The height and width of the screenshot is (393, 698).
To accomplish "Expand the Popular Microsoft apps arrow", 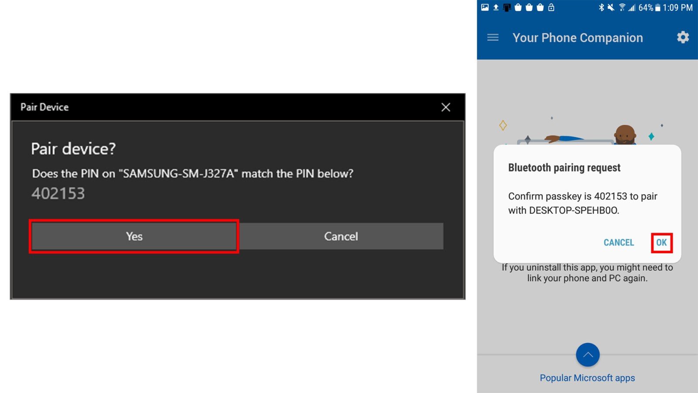I will 588,355.
